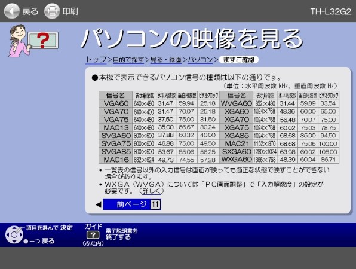Click the WXGA60 signal name cell
This screenshot has height=269, width=356.
click(237, 160)
